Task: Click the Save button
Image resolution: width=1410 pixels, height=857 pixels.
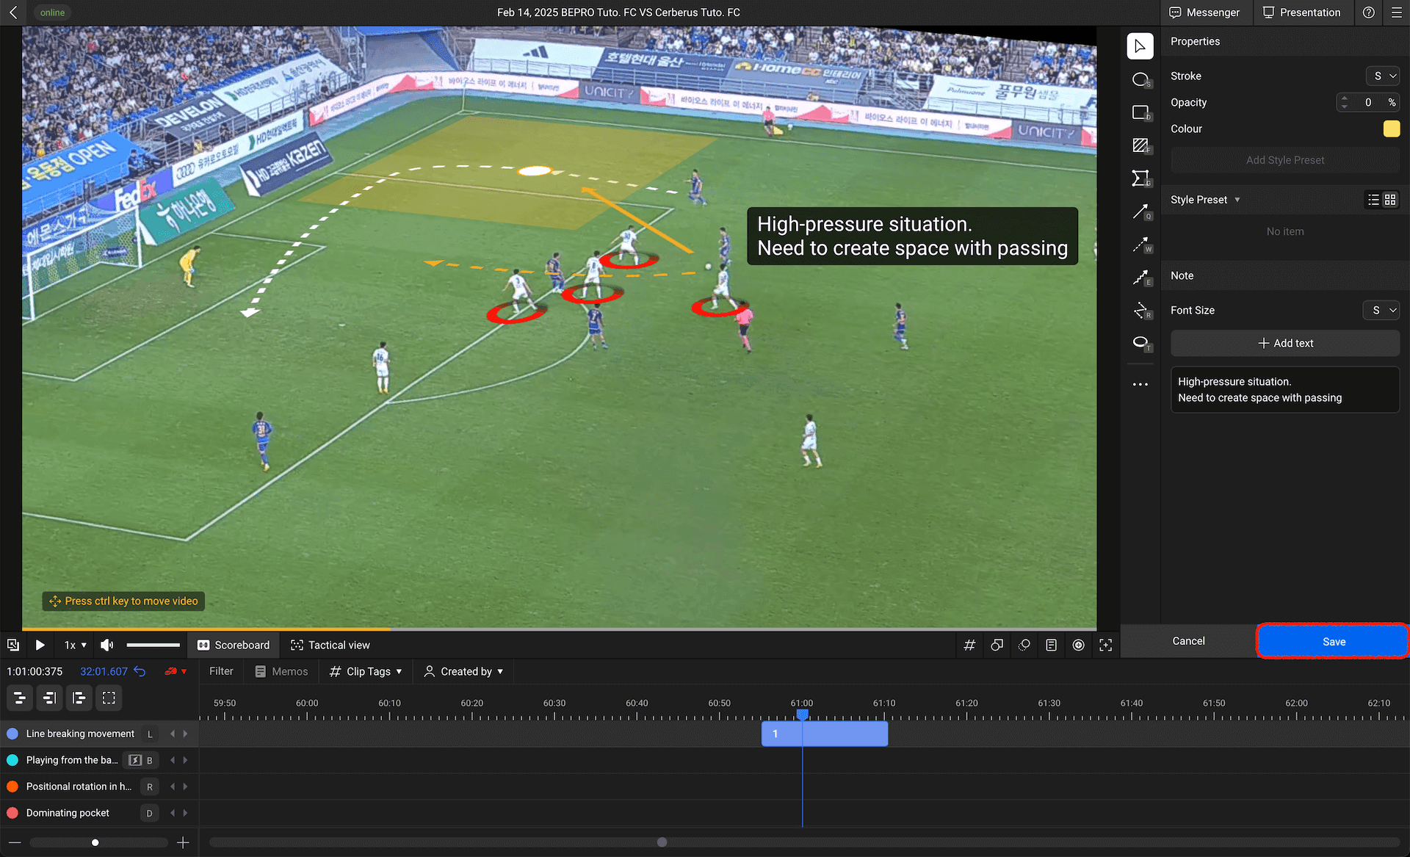Action: (1333, 641)
